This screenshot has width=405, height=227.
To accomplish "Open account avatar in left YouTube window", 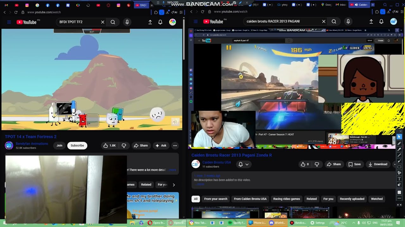I will pyautogui.click(x=172, y=22).
